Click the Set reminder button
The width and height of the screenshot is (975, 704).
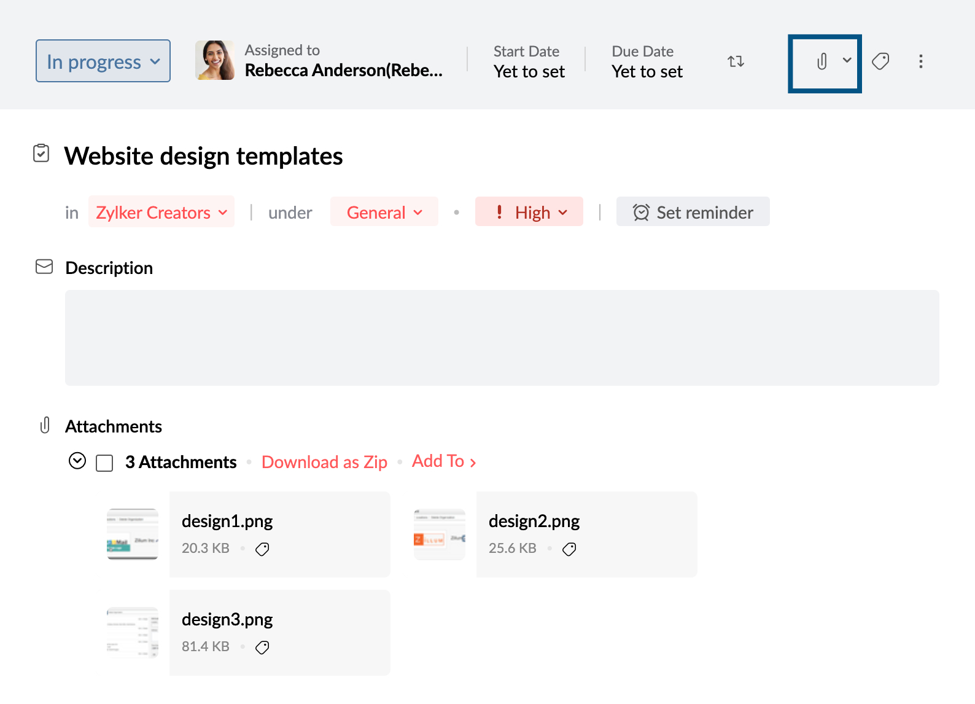click(693, 213)
